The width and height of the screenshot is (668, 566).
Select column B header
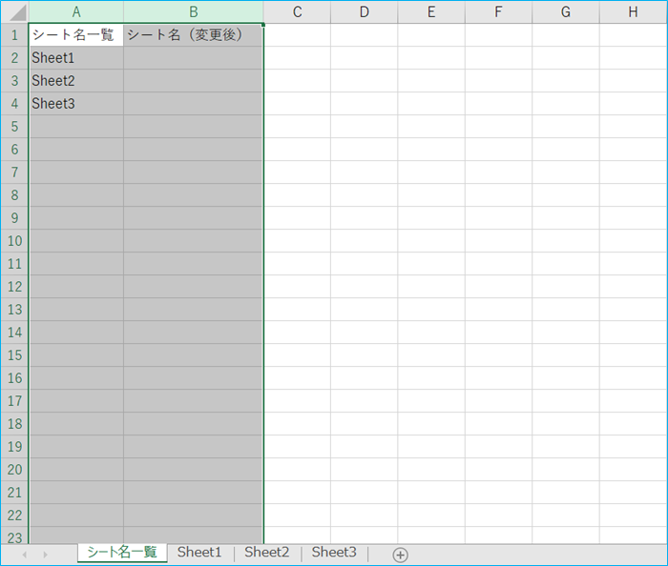click(193, 11)
